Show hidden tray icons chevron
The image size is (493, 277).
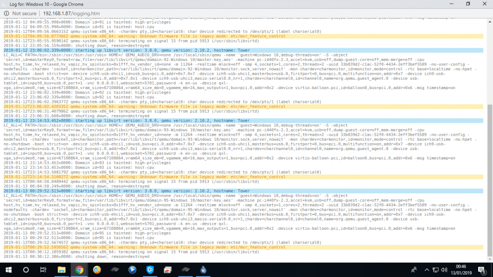[426, 270]
